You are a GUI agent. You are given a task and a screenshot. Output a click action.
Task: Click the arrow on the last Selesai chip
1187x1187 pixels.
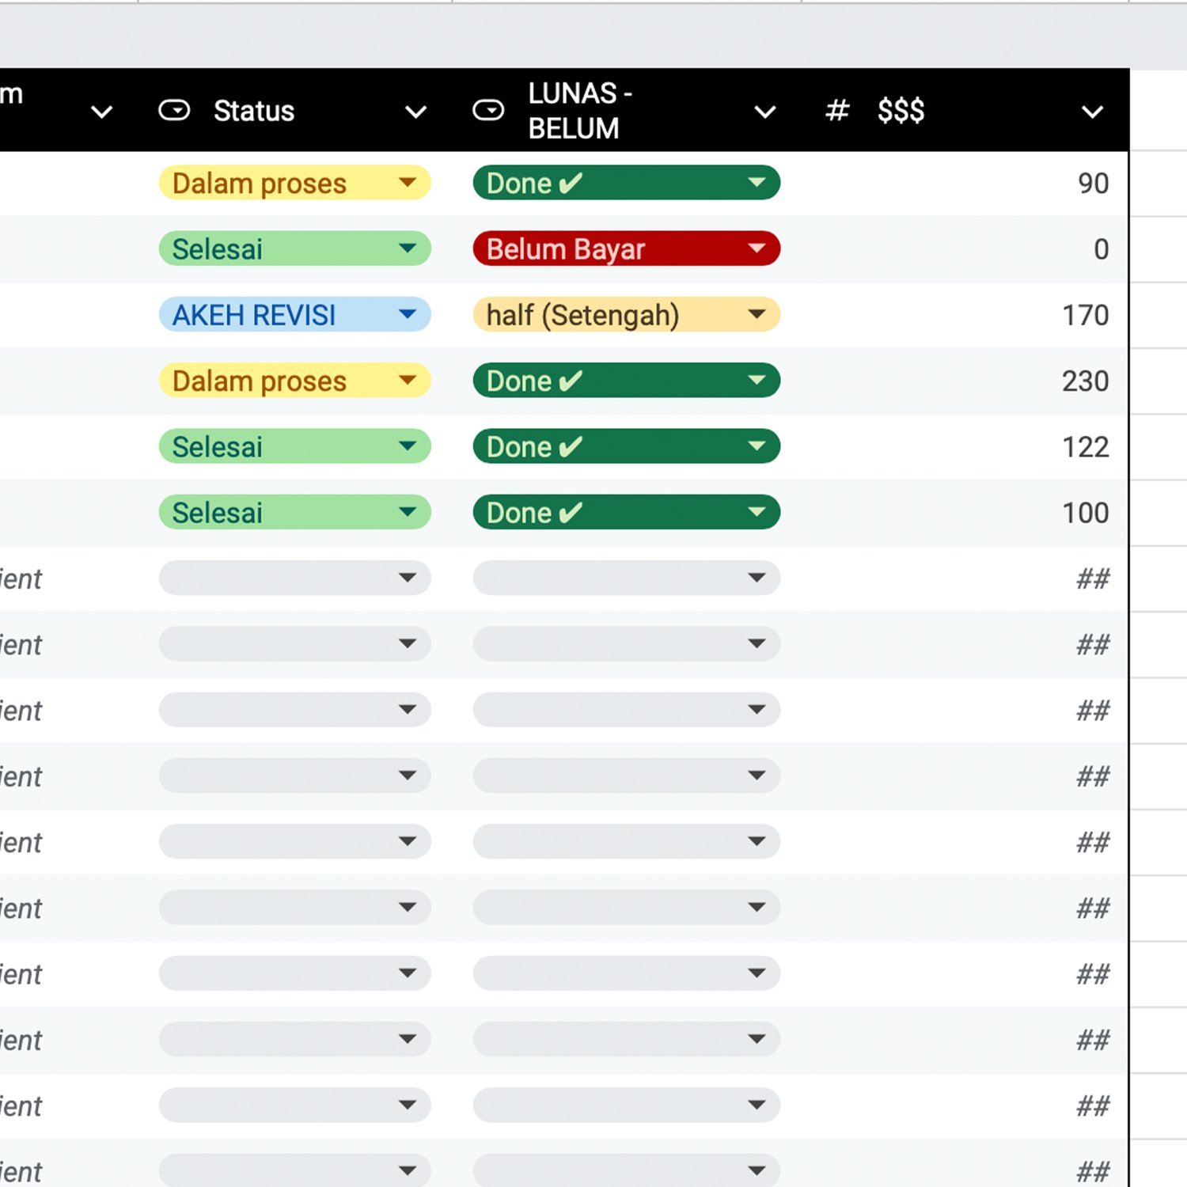click(x=408, y=512)
